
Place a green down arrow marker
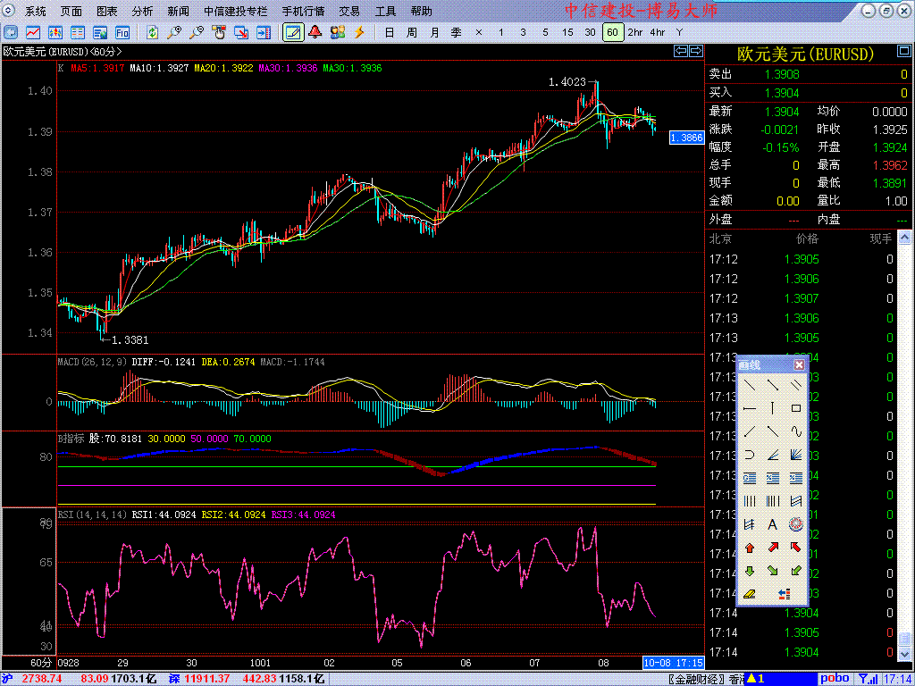[750, 571]
